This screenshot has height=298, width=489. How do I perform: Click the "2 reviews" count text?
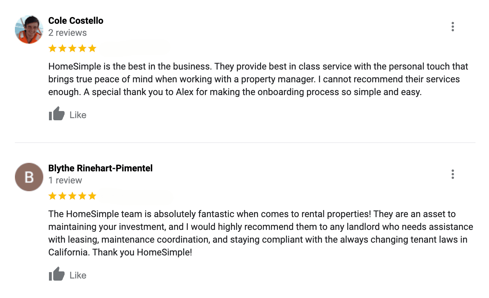click(x=67, y=33)
